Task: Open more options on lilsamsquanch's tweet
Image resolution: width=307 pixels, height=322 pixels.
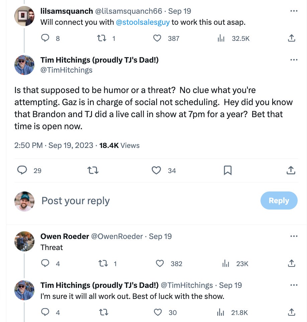Action: click(294, 11)
